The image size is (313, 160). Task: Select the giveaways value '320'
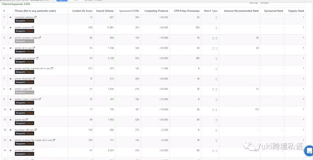click(197, 28)
